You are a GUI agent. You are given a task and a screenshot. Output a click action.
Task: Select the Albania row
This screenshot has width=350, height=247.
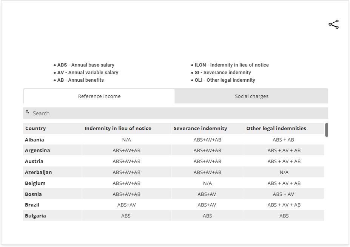pyautogui.click(x=34, y=140)
